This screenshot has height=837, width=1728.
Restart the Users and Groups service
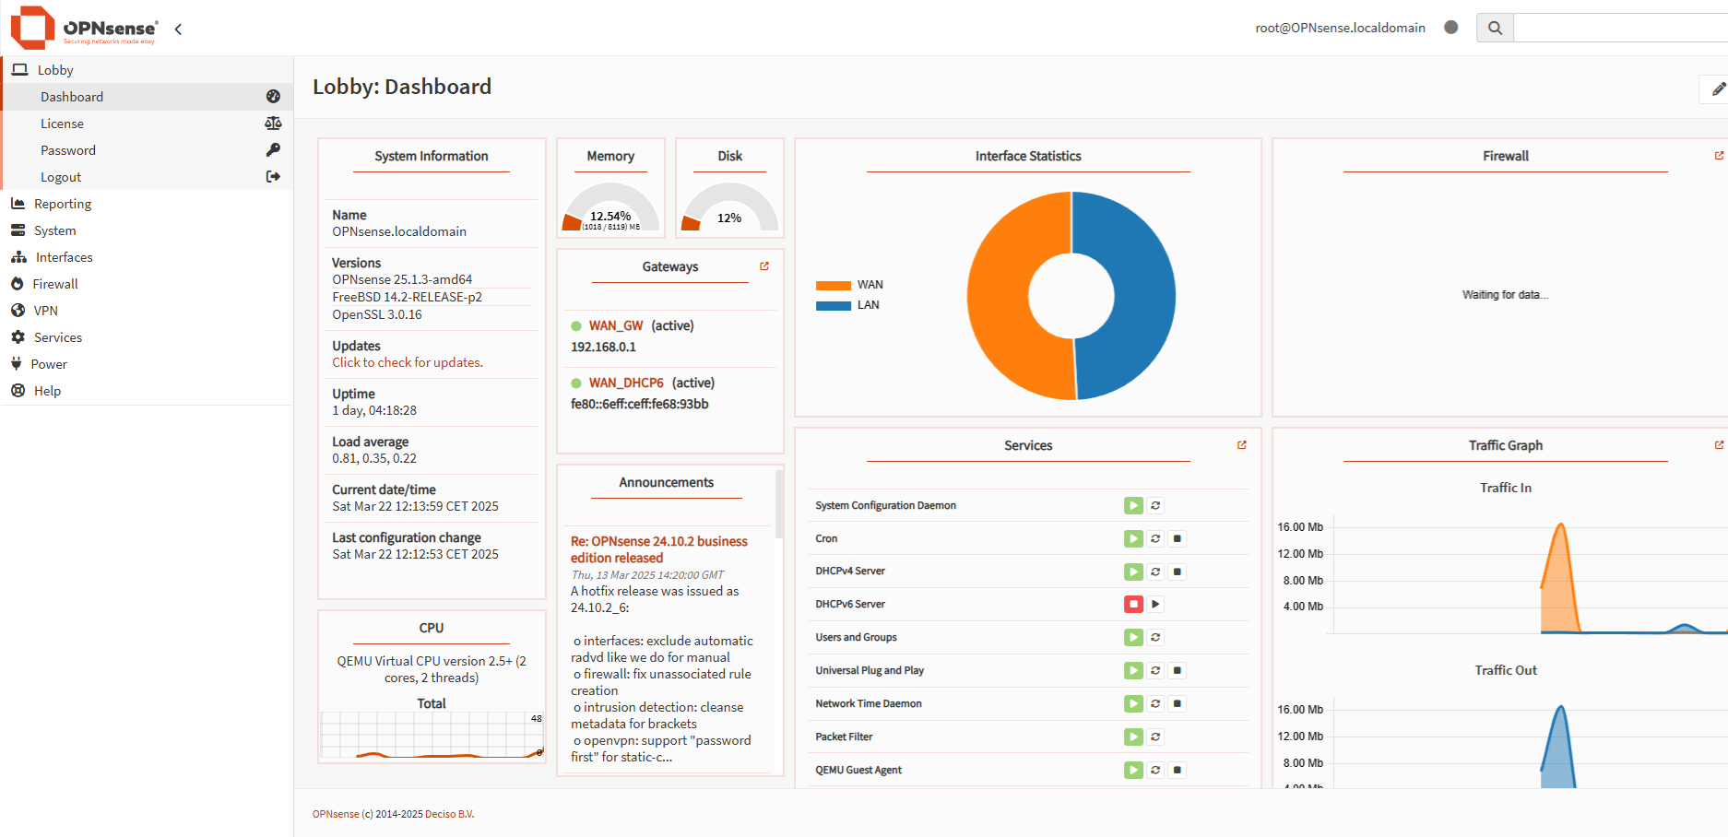point(1155,637)
